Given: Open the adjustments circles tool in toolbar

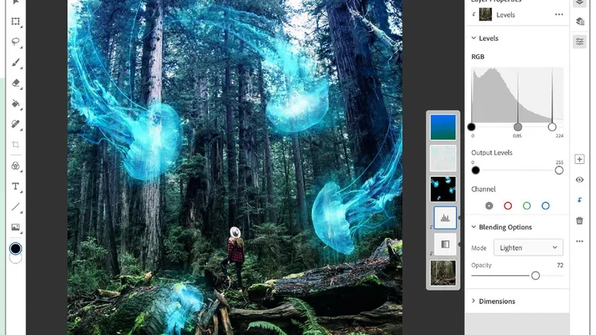Looking at the screenshot, I should 16,166.
